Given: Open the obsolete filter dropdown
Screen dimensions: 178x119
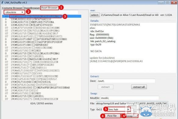Looking at the screenshot, I should 14,12.
